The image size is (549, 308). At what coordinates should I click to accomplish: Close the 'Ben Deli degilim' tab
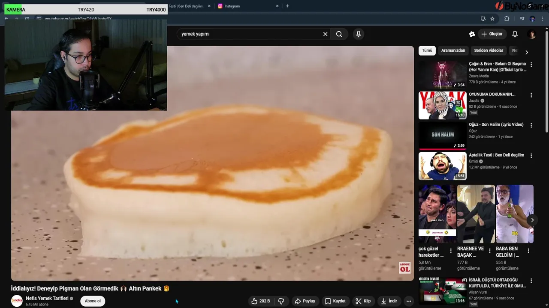pyautogui.click(x=209, y=6)
